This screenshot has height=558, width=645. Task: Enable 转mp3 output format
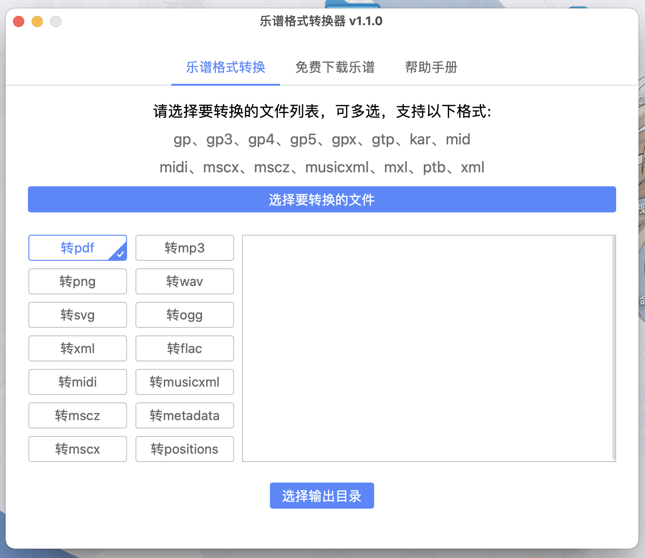(184, 248)
